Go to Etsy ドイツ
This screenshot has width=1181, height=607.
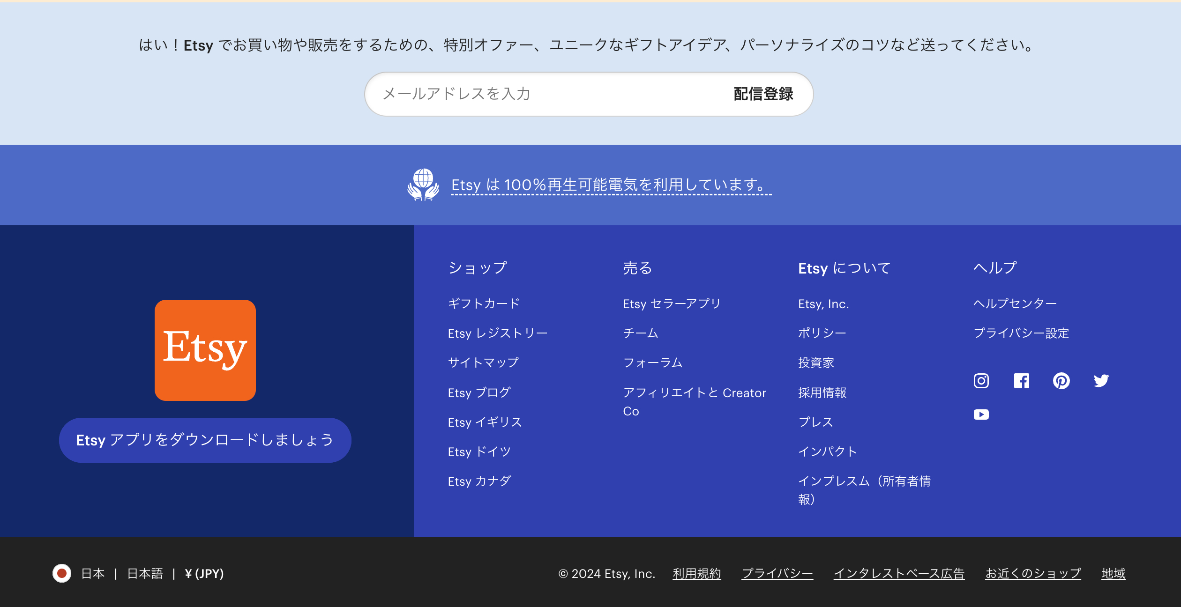click(479, 452)
